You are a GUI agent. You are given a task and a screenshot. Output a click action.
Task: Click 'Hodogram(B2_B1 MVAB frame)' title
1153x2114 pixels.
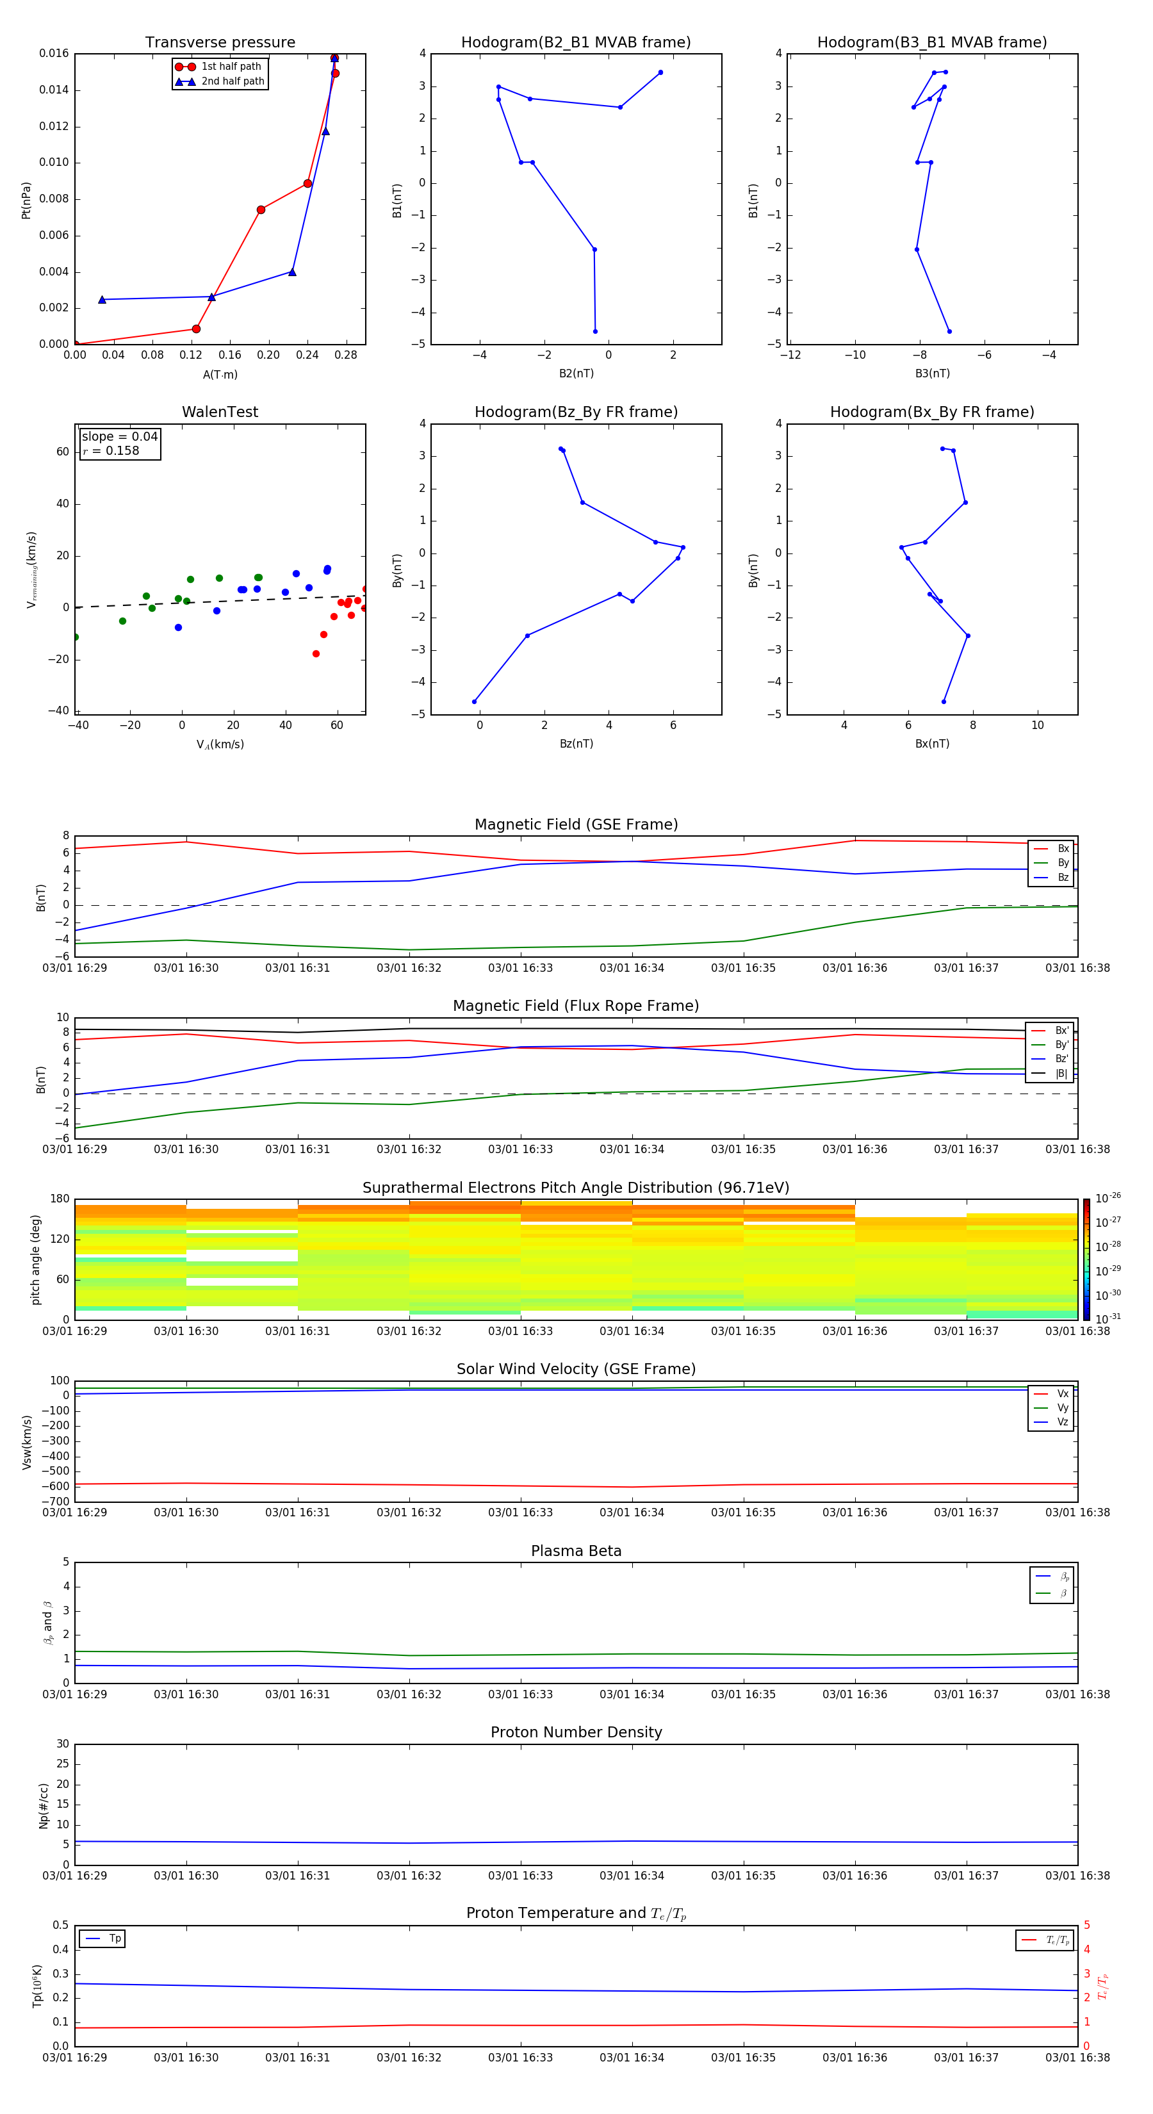tap(576, 43)
